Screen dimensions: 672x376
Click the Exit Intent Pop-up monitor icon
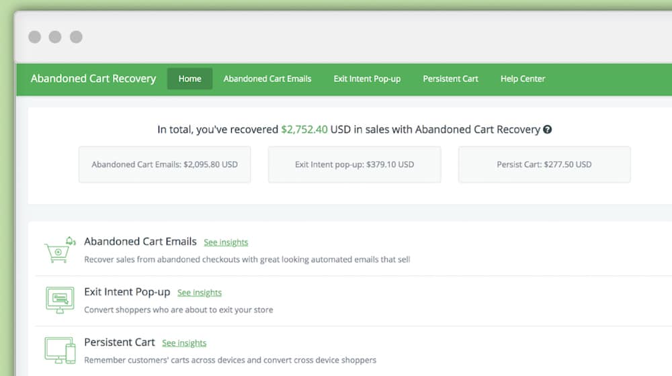pos(60,299)
